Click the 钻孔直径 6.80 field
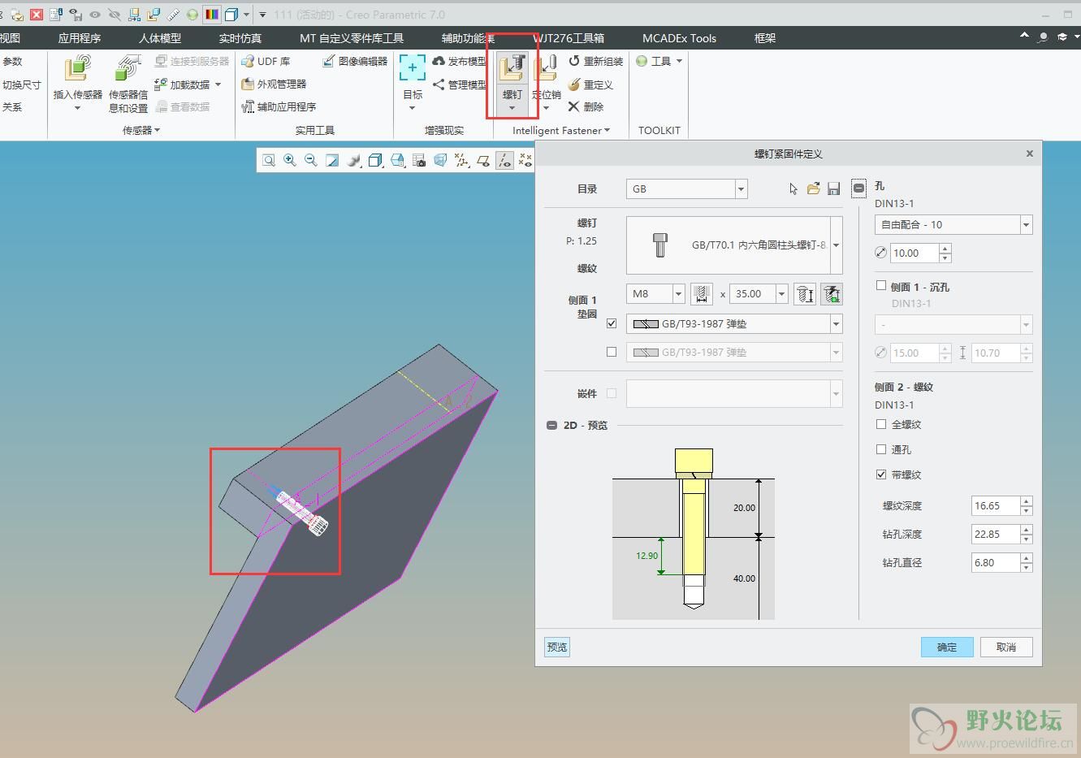 [x=996, y=563]
